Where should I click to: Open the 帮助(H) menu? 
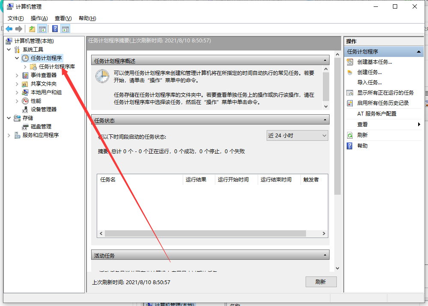[87, 18]
